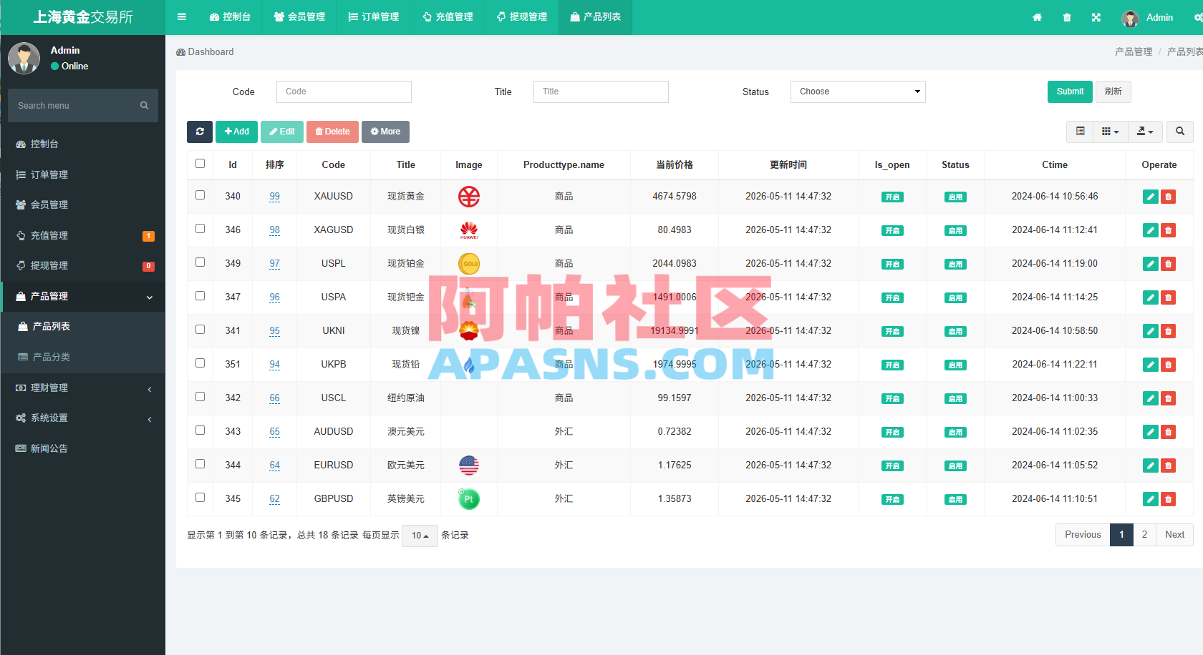Click the refresh icon button above table

point(200,132)
